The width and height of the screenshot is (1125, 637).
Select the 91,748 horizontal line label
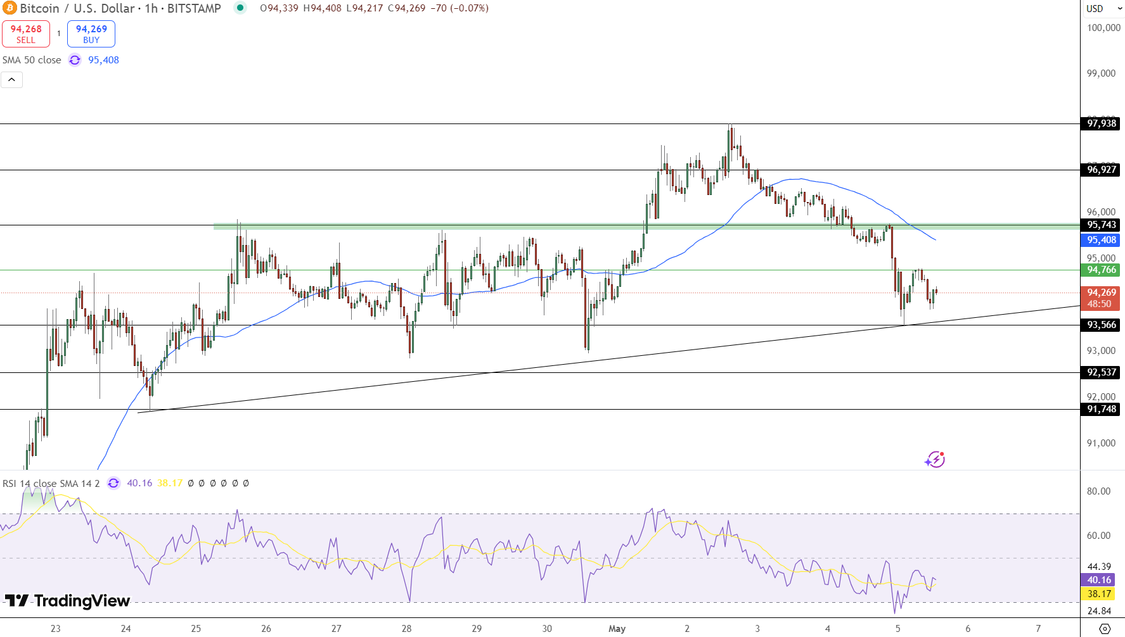tap(1101, 409)
